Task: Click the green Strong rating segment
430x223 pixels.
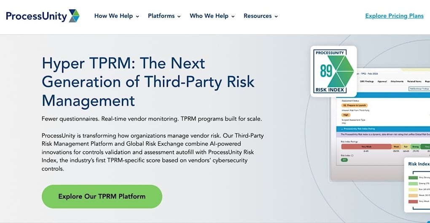Action: pyautogui.click(x=416, y=147)
